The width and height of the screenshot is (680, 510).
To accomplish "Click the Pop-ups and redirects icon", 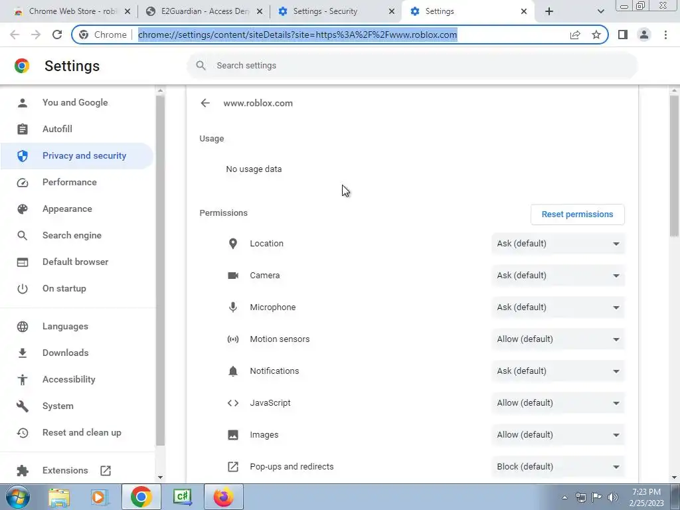I will point(233,467).
